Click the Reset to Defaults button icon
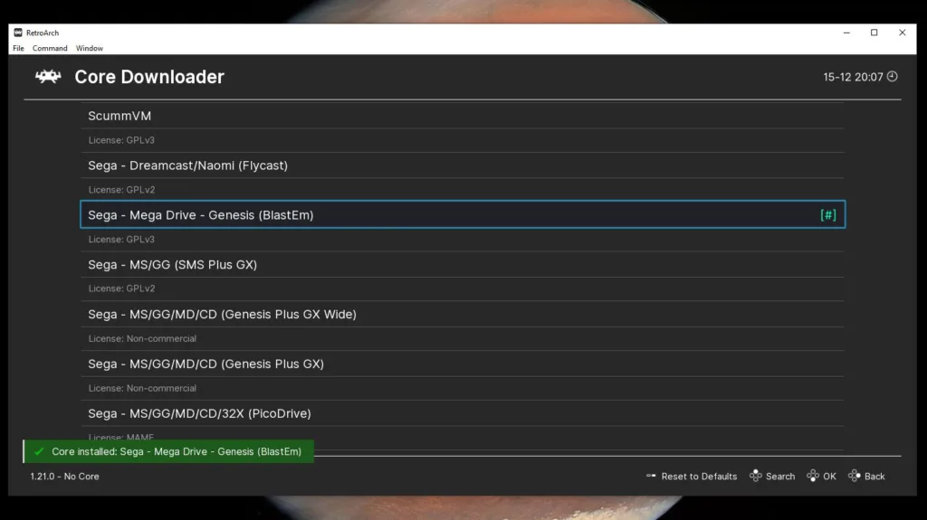This screenshot has width=927, height=520. click(651, 476)
